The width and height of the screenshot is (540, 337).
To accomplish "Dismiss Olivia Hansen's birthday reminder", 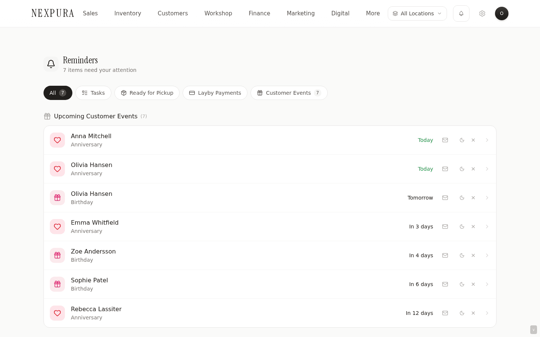I will [473, 198].
